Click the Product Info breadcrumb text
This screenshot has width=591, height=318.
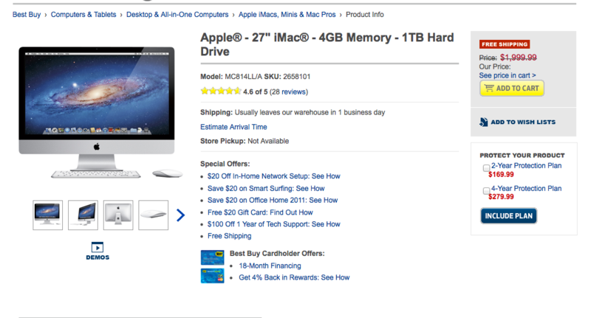coord(365,15)
